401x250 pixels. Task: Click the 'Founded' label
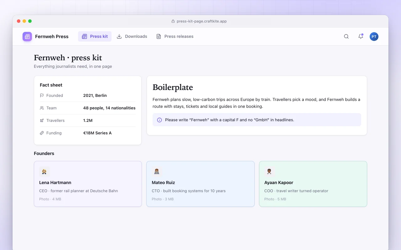point(55,96)
